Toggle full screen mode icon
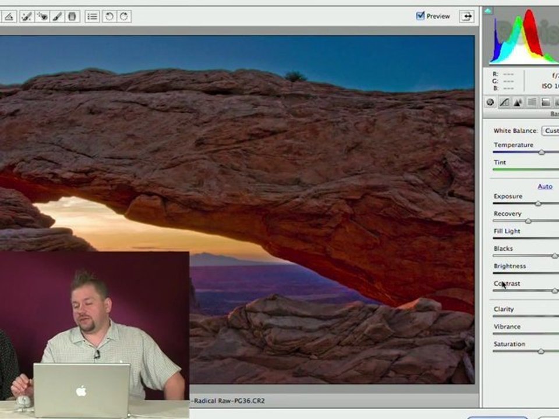 [x=466, y=16]
